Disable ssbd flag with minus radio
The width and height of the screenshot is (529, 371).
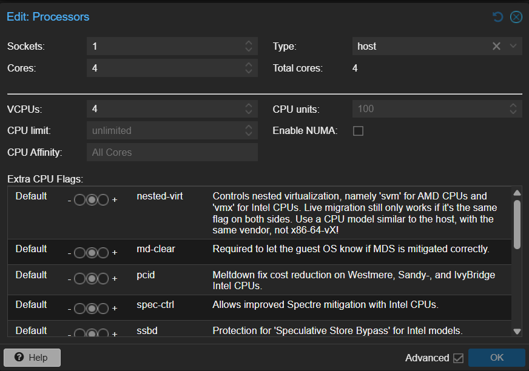pyautogui.click(x=80, y=334)
